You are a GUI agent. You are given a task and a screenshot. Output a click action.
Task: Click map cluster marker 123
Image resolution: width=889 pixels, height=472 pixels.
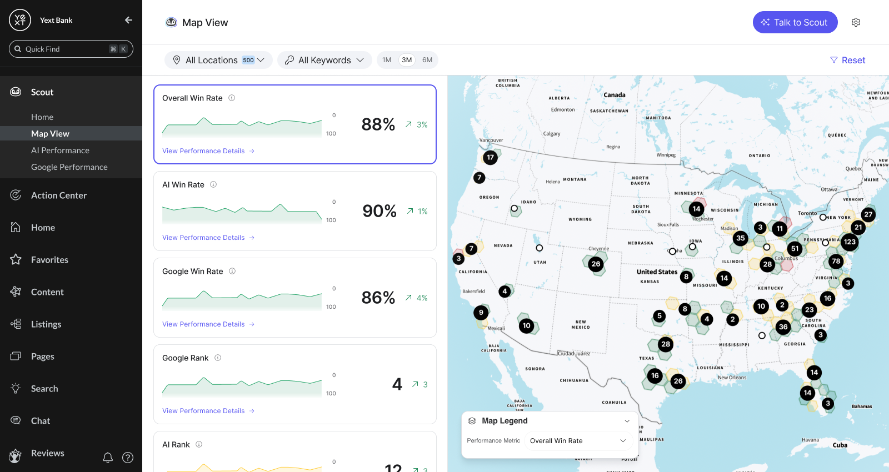point(850,242)
